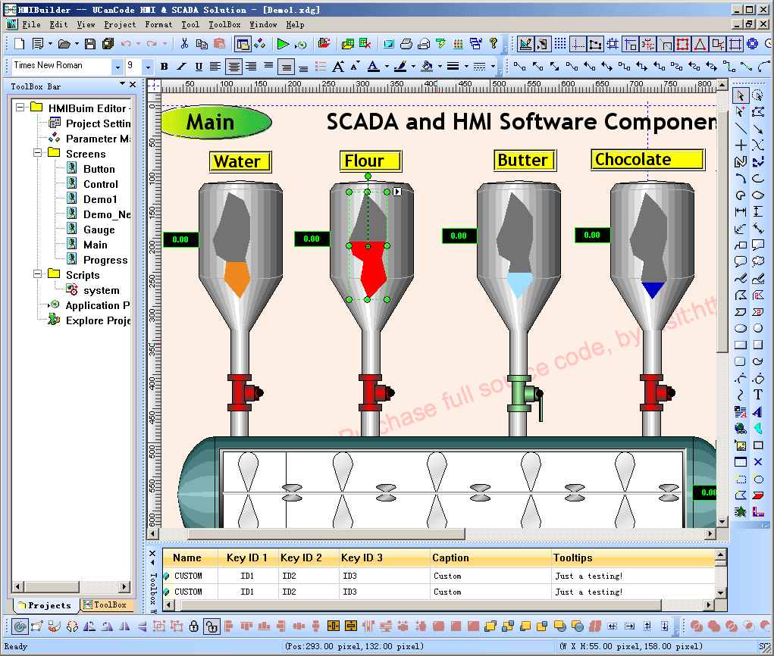Click the Cut scissors icon
The image size is (774, 656).
click(x=184, y=44)
